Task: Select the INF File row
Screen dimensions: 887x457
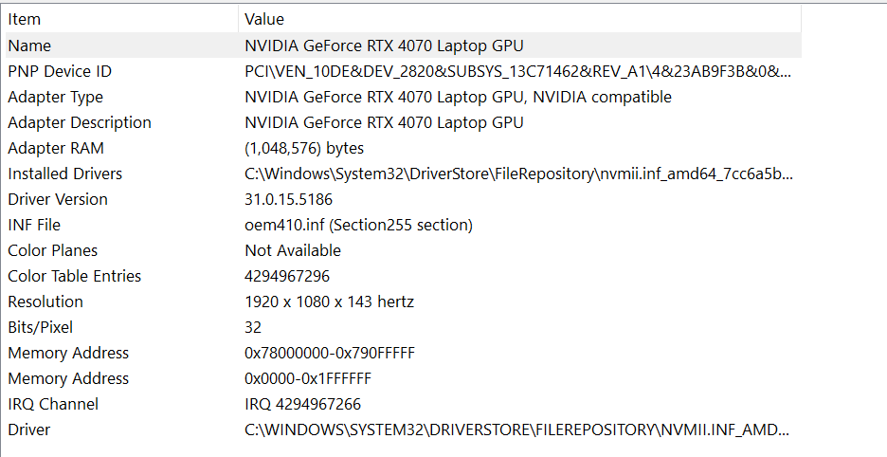Action: (x=404, y=225)
